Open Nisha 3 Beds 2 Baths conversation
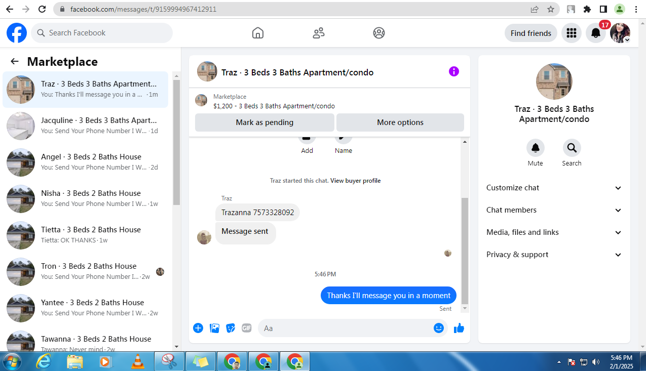 pyautogui.click(x=86, y=199)
